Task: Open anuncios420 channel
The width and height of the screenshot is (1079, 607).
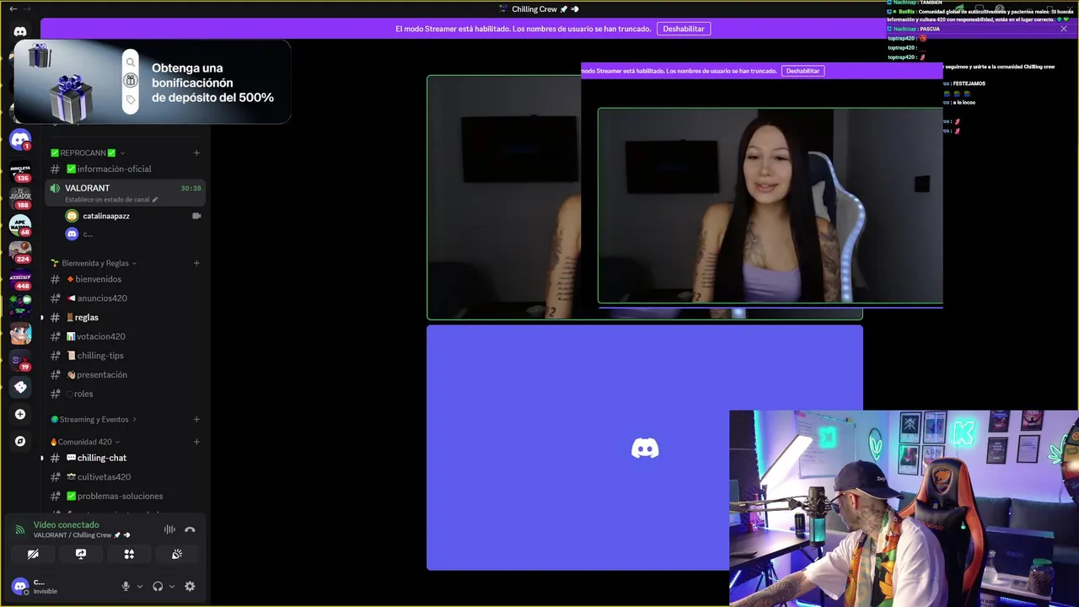Action: (125, 298)
